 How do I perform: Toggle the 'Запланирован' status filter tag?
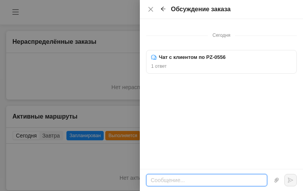[85, 136]
